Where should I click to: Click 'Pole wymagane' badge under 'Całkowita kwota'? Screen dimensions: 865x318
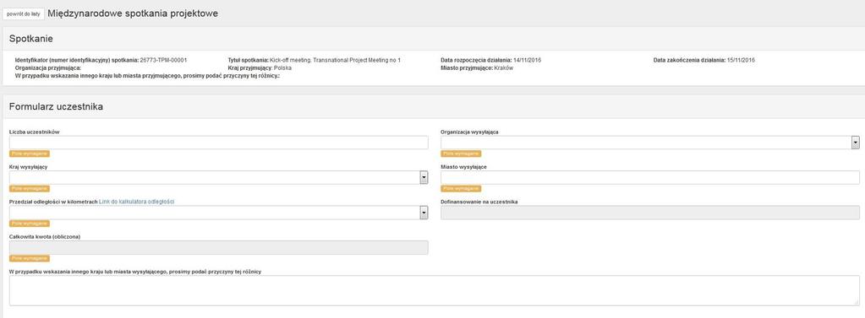[30, 259]
